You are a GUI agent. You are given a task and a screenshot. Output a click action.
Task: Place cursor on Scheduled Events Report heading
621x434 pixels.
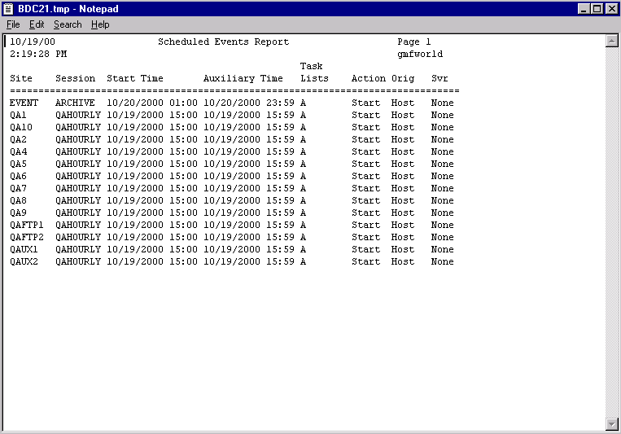(x=223, y=42)
